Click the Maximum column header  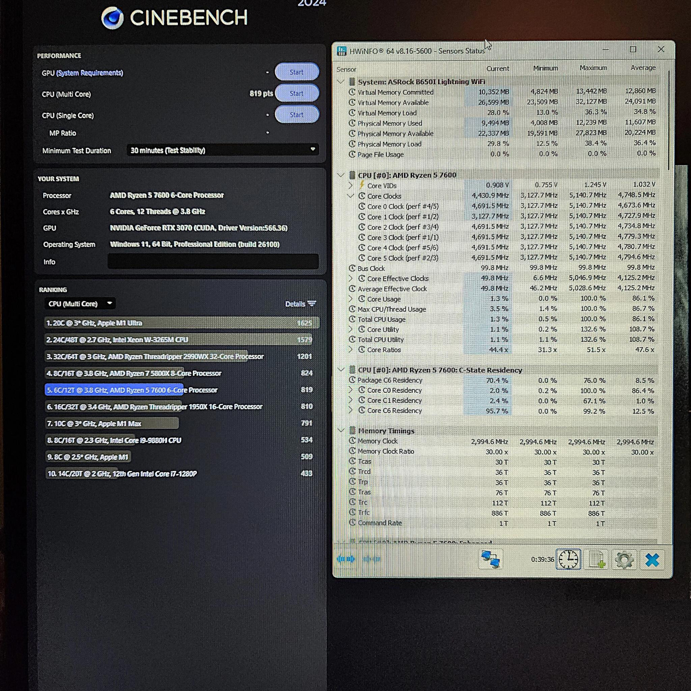[x=593, y=67]
